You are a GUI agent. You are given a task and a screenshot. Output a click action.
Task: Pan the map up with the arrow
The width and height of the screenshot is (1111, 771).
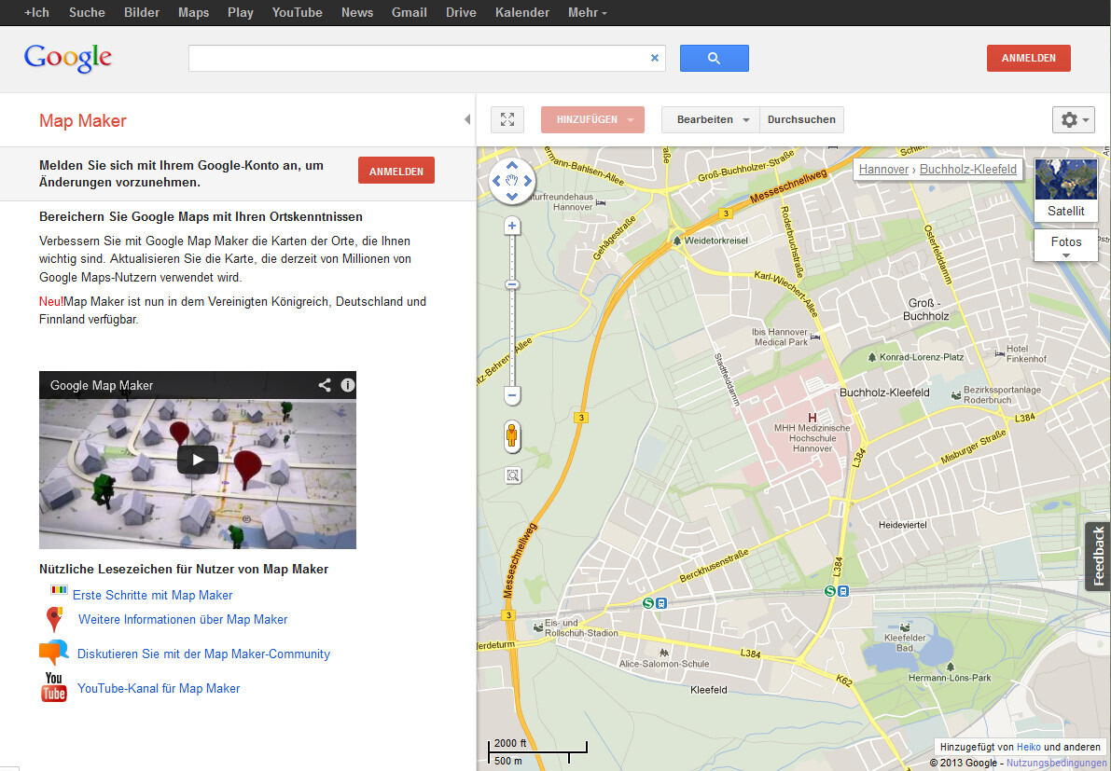pos(512,166)
